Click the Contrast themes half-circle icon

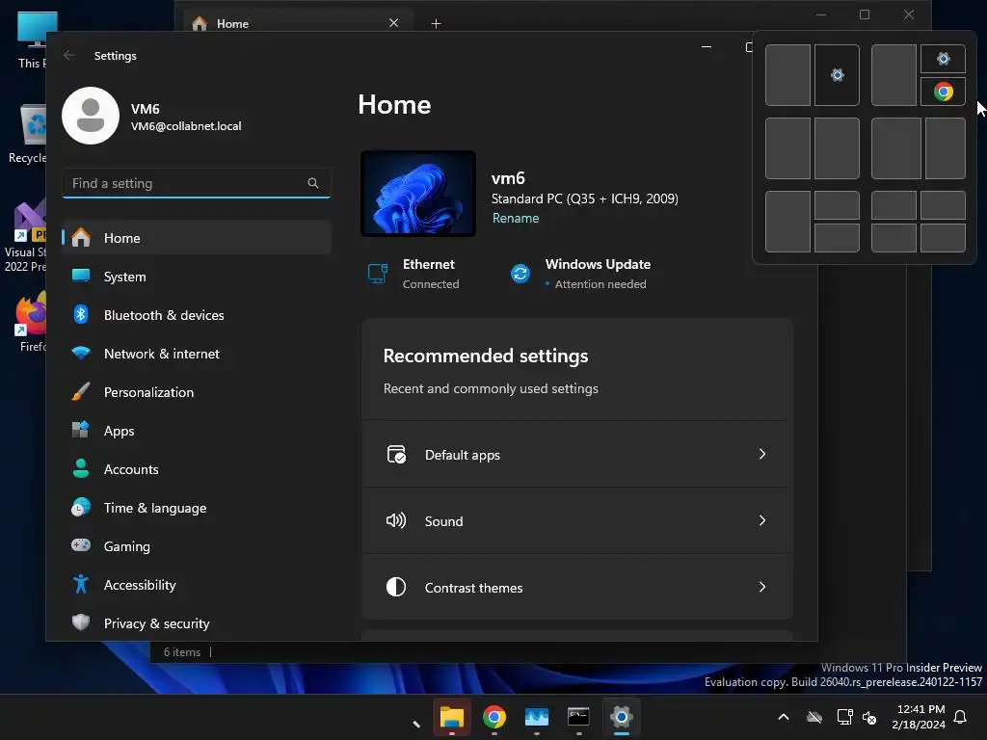click(x=396, y=588)
